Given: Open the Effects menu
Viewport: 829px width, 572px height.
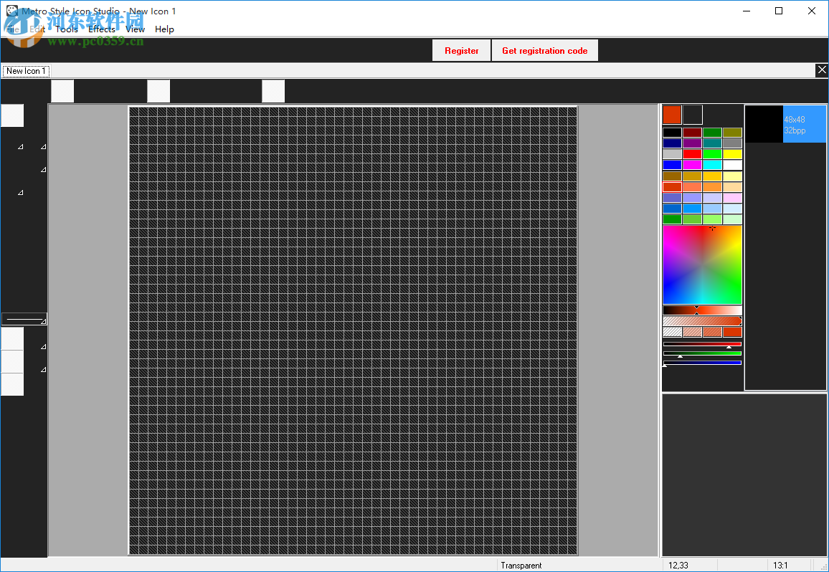Looking at the screenshot, I should [102, 29].
